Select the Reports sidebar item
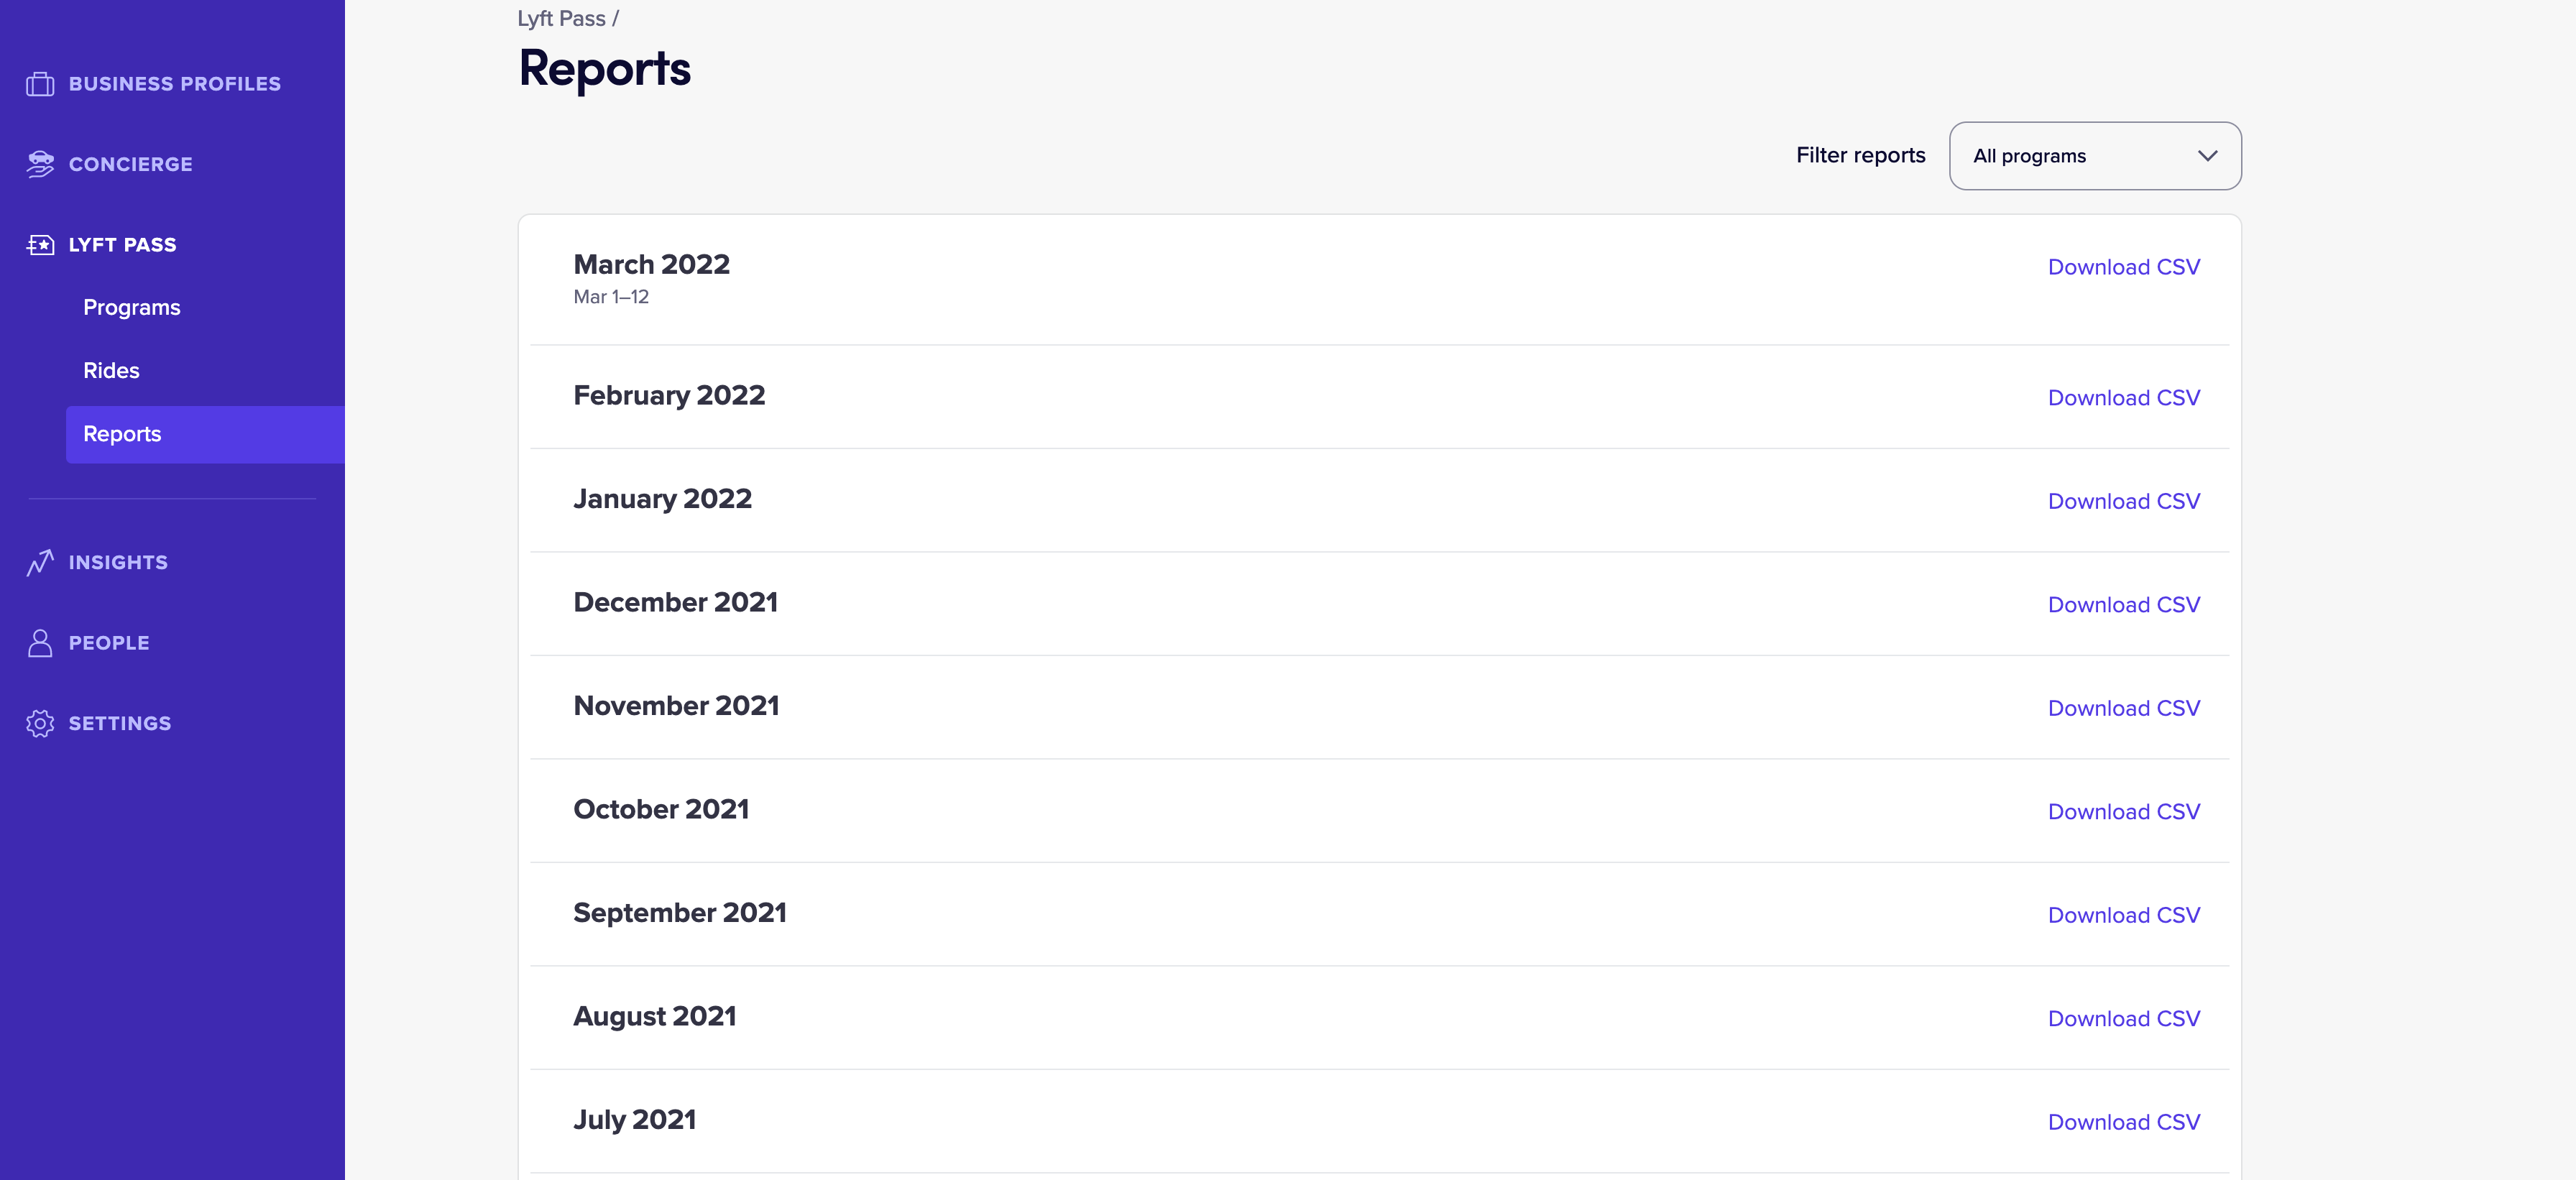The image size is (2576, 1180). click(122, 434)
